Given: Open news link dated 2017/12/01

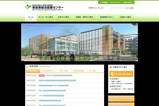Looking at the screenshot, I should [52, 90].
